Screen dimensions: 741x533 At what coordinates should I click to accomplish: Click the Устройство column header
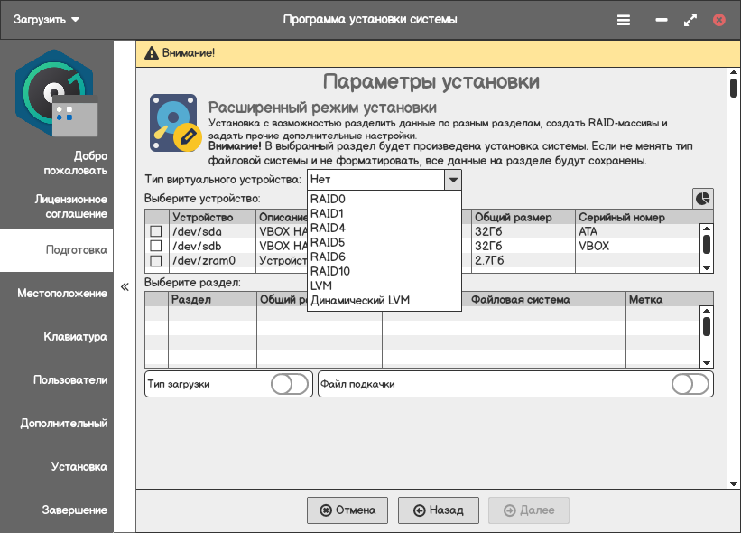[212, 217]
